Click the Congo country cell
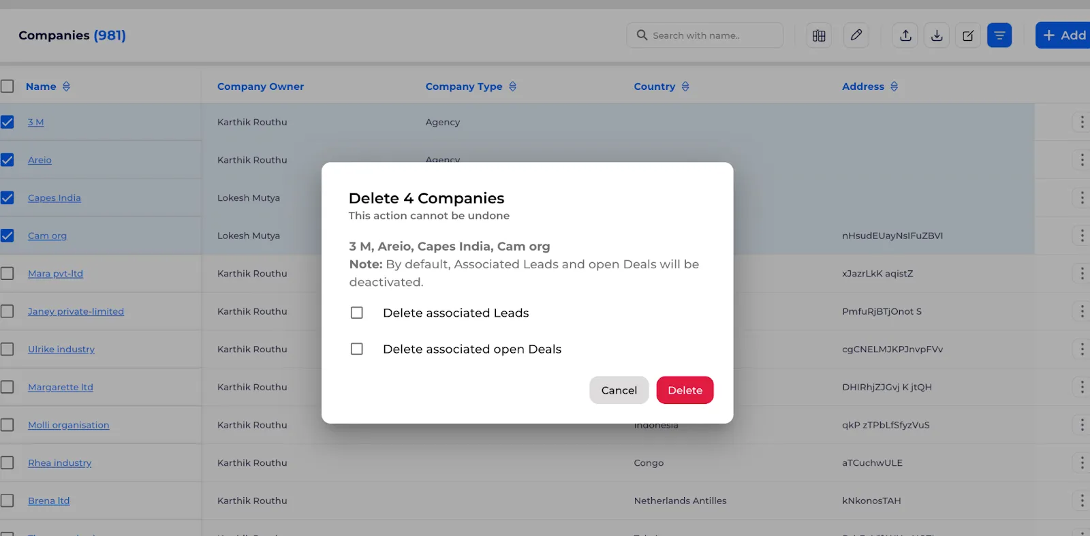The image size is (1090, 536). (649, 463)
